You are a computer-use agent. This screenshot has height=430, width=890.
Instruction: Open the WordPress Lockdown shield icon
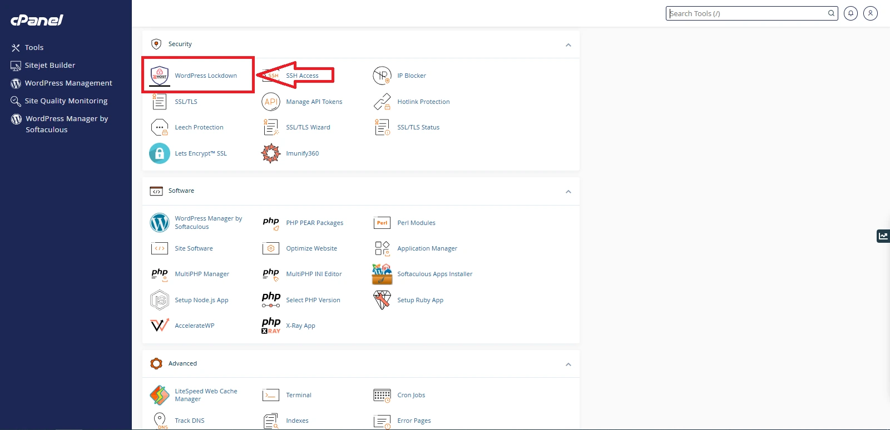point(160,76)
